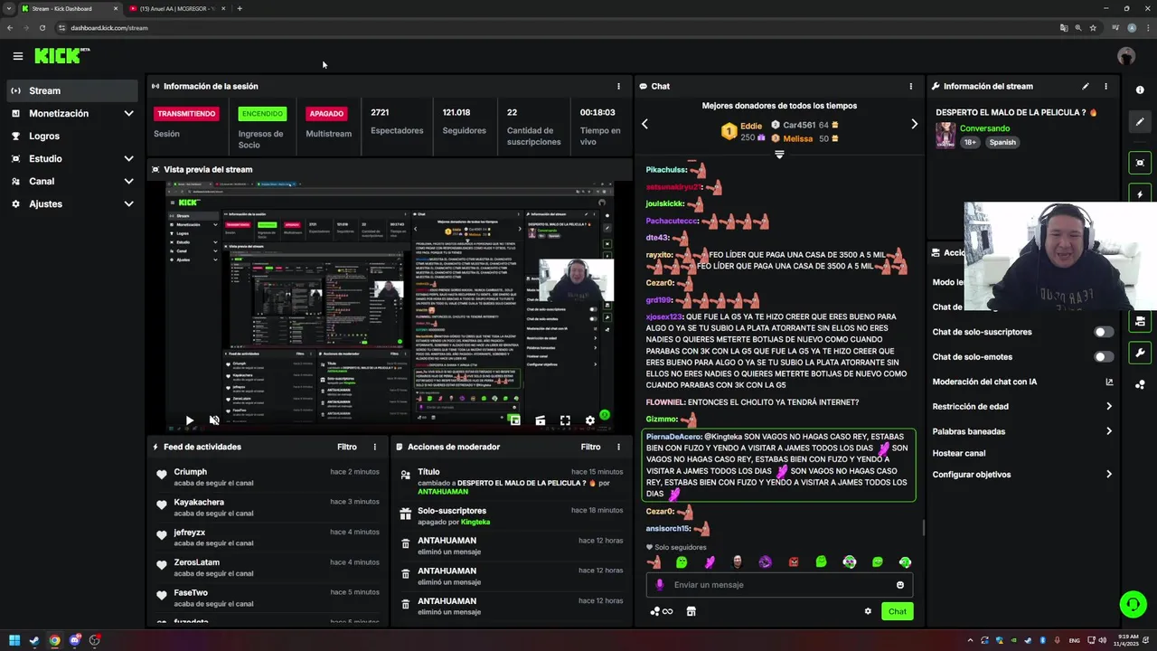The width and height of the screenshot is (1157, 651).
Task: Toggle Chat de solo-suscriptores switch
Action: (x=1104, y=332)
